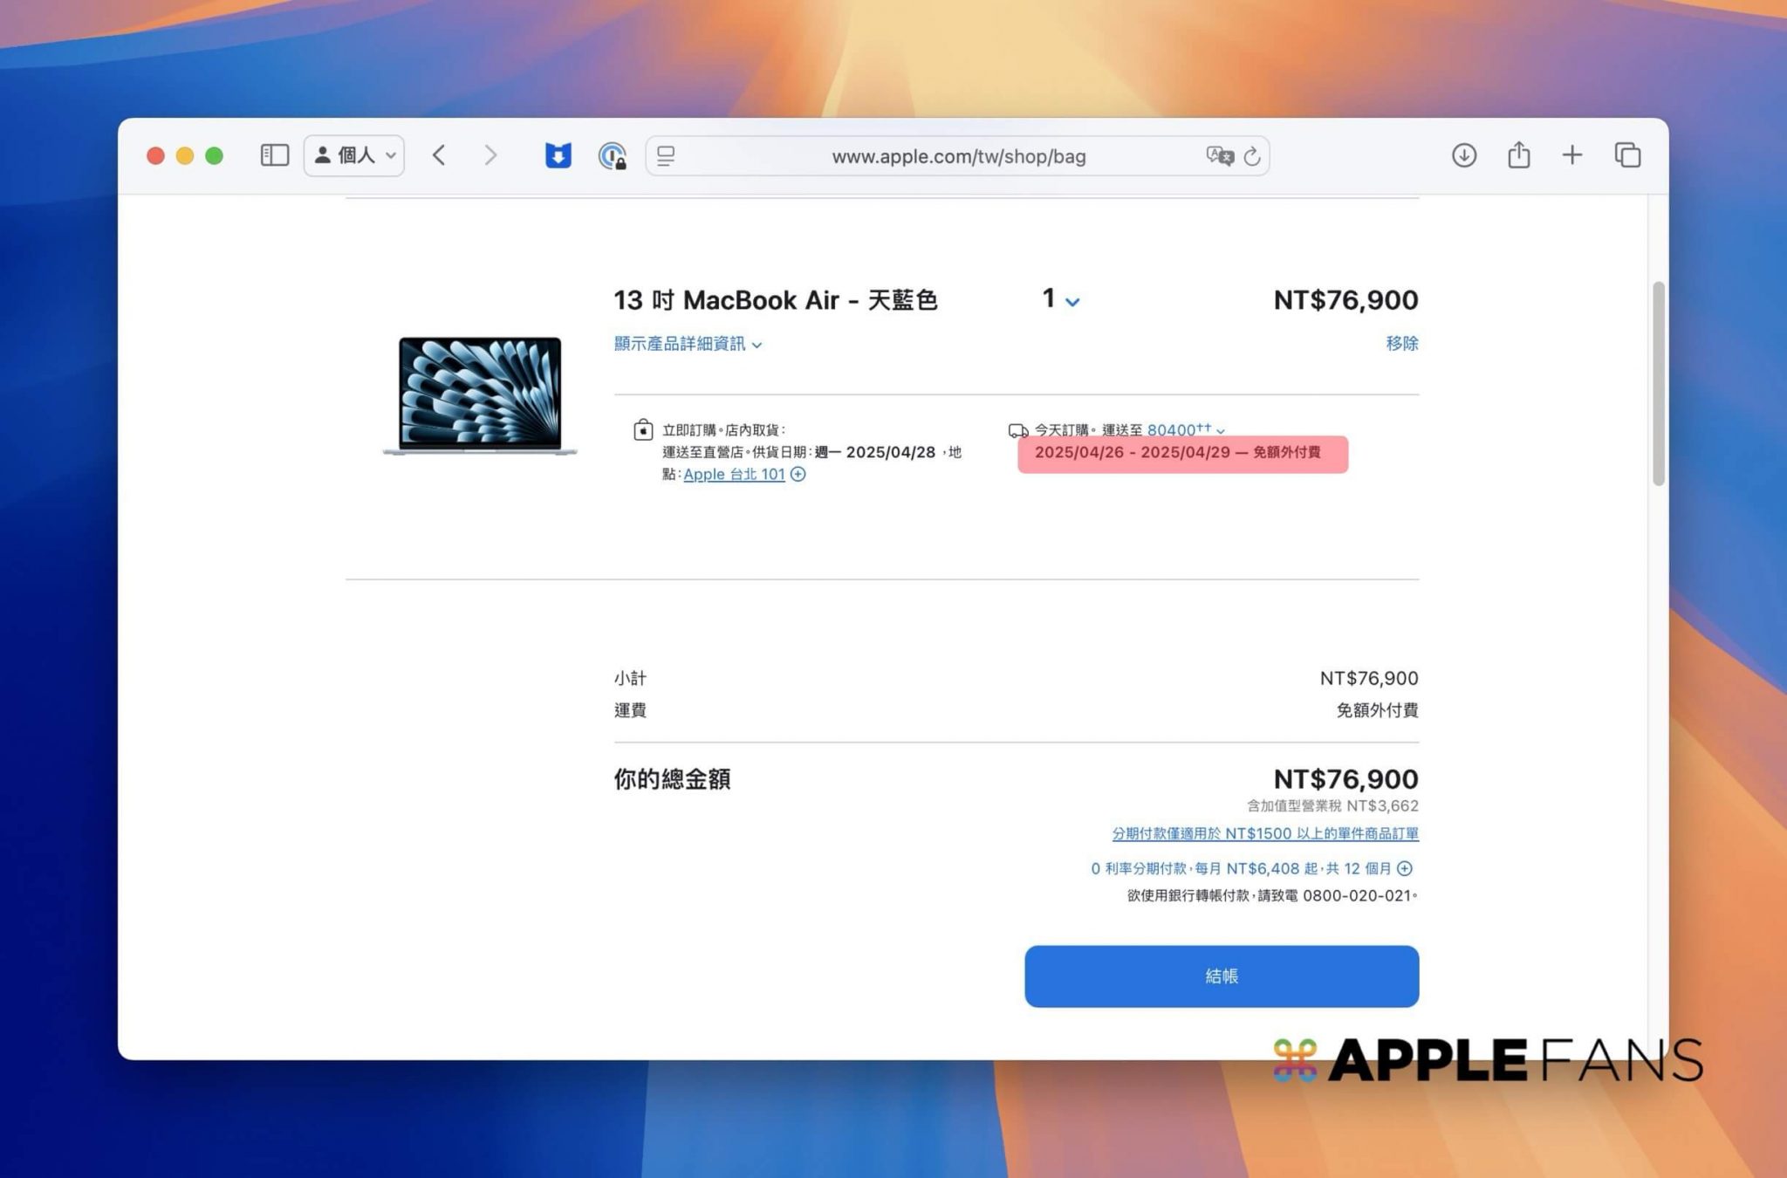The width and height of the screenshot is (1787, 1178).
Task: Expand 顯示產品詳細資訊 product details
Action: coord(688,344)
